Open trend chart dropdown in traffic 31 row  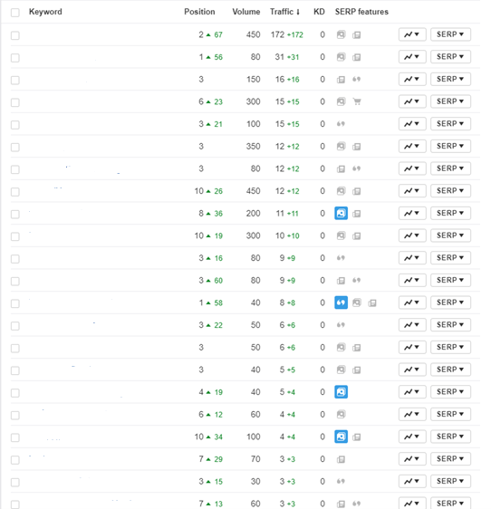[412, 57]
